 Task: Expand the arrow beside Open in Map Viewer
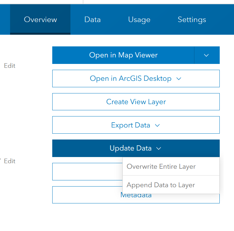click(207, 55)
